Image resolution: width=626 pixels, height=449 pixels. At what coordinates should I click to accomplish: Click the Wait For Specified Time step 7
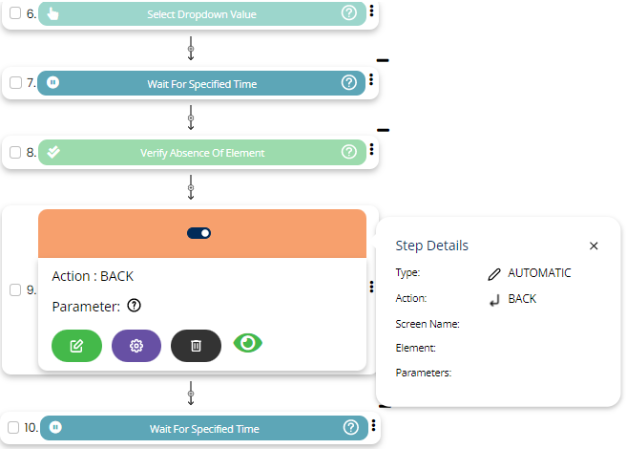(x=201, y=83)
